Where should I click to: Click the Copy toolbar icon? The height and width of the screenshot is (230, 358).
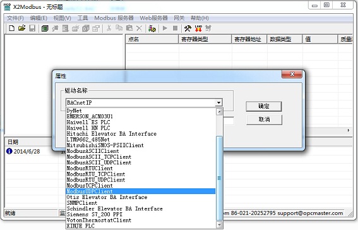[119, 28]
